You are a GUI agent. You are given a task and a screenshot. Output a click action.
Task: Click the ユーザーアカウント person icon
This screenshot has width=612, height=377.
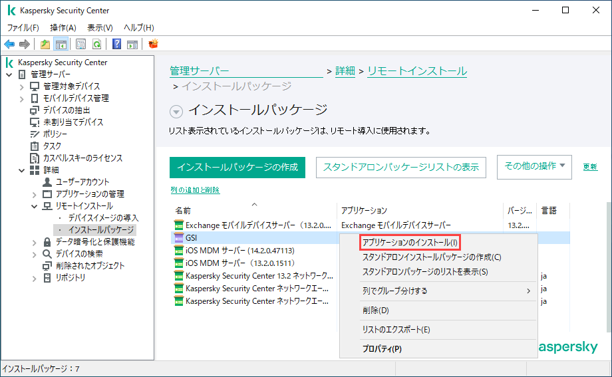coord(47,182)
